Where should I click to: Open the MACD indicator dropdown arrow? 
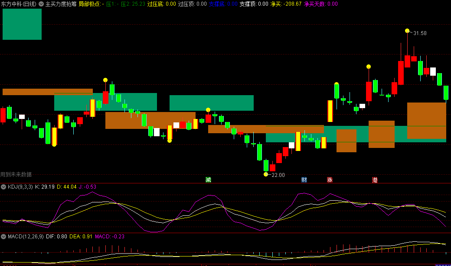point(3,237)
